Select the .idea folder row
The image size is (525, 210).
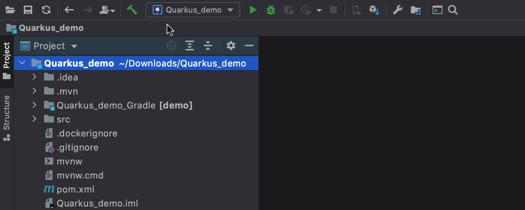pyautogui.click(x=136, y=77)
